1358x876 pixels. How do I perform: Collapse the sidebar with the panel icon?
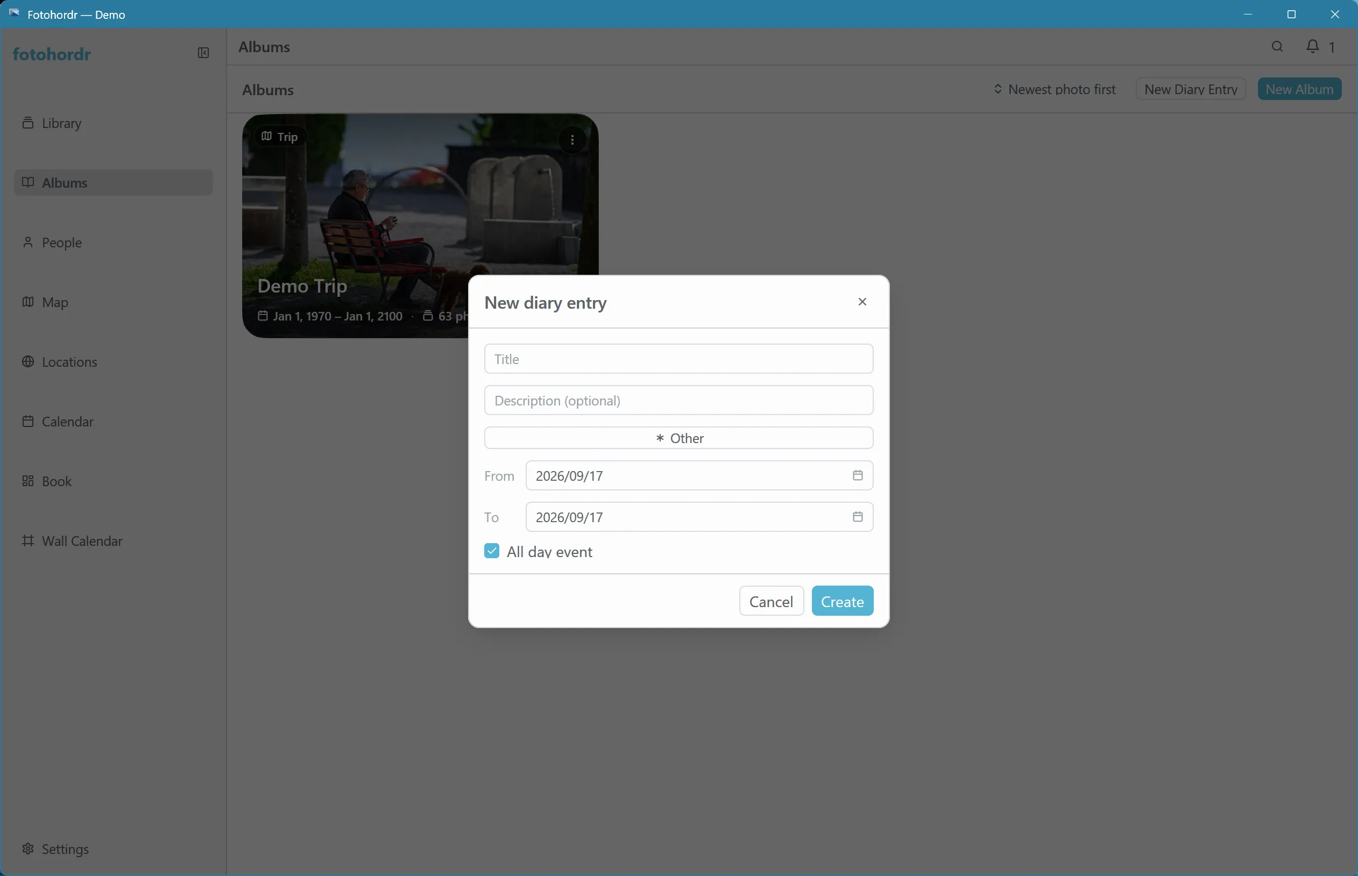203,53
